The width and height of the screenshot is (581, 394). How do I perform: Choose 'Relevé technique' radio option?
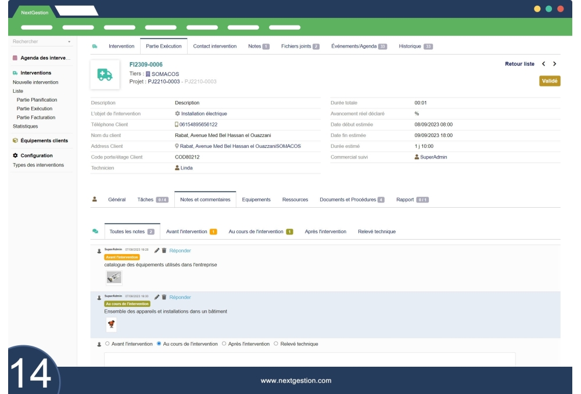pos(275,344)
